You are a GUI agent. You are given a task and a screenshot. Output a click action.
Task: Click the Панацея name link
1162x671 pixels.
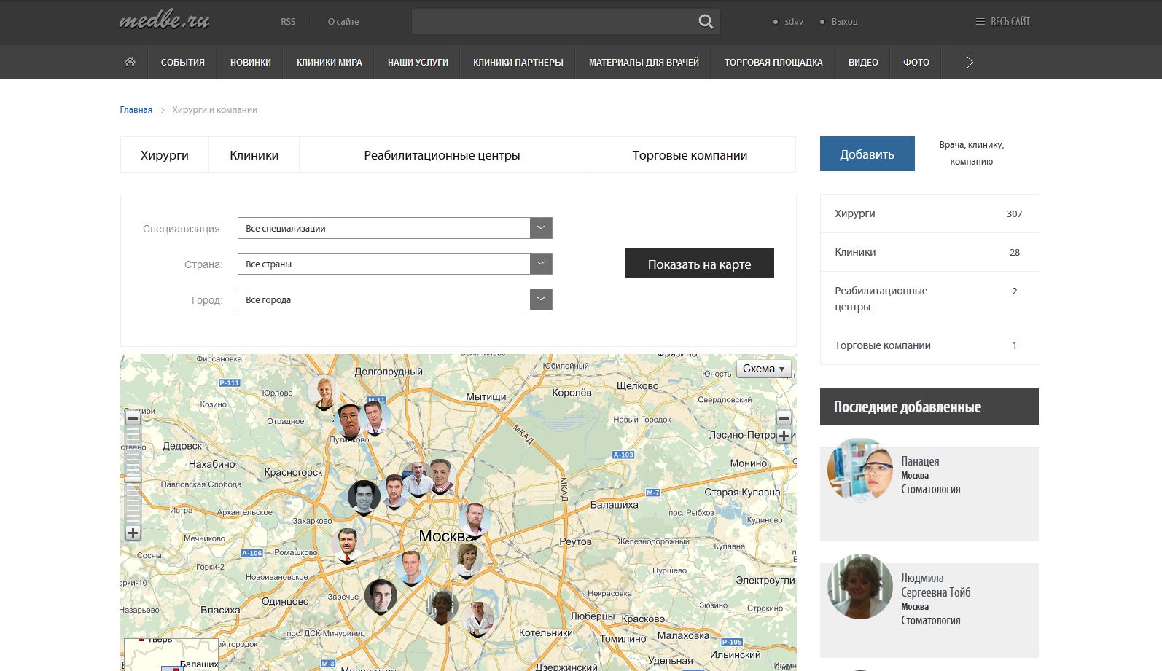(x=920, y=461)
